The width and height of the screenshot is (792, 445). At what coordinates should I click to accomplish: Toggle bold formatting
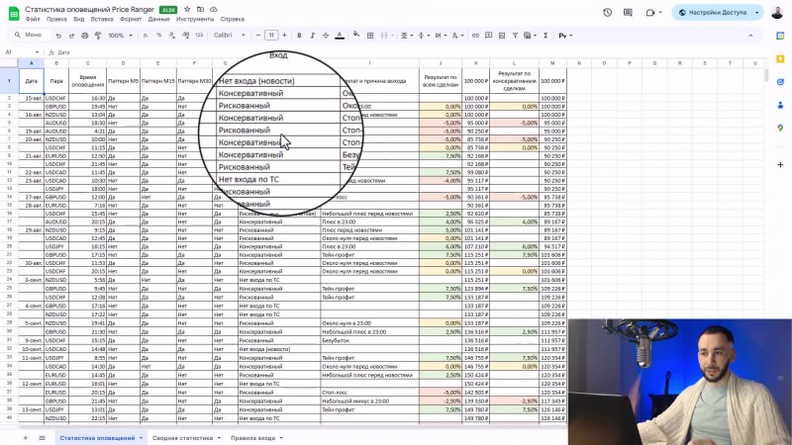(299, 36)
